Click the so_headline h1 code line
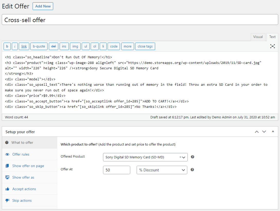 tap(58, 57)
